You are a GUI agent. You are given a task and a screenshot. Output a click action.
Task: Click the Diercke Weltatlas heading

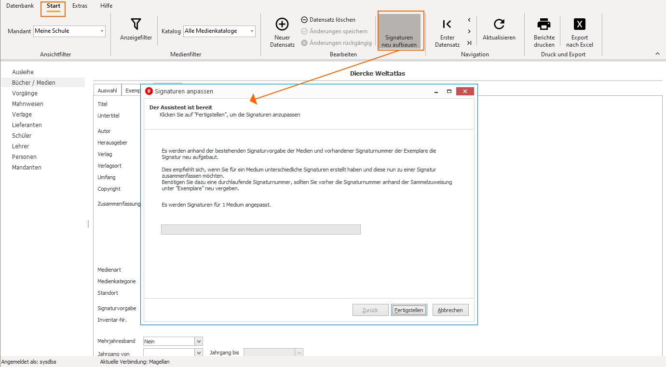(378, 74)
